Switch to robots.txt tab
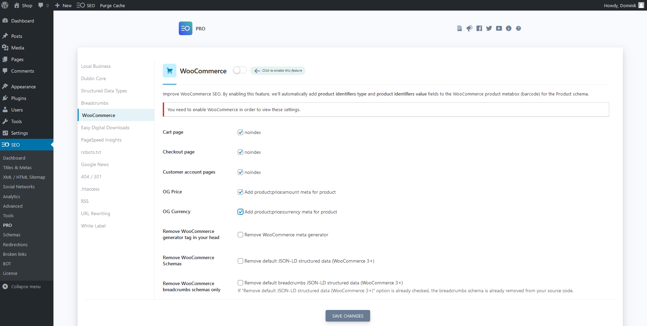The width and height of the screenshot is (647, 326). [x=116, y=152]
